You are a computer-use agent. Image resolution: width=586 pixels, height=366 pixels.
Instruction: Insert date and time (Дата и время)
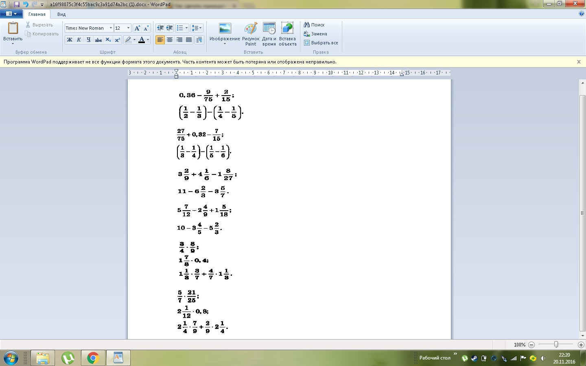click(x=269, y=34)
